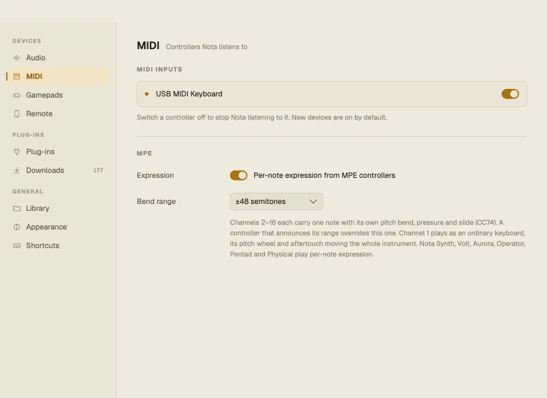This screenshot has height=398, width=547.
Task: Click the Plug-ins plug icon
Action: (17, 152)
